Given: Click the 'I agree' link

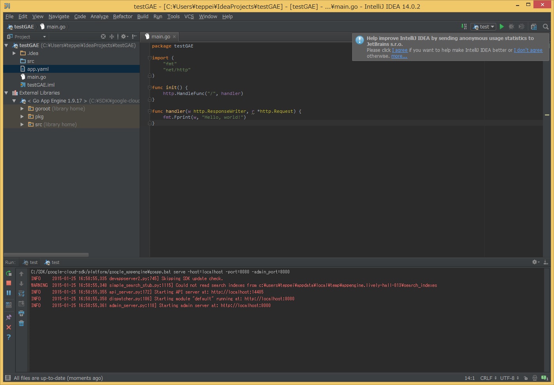Looking at the screenshot, I should (x=400, y=50).
